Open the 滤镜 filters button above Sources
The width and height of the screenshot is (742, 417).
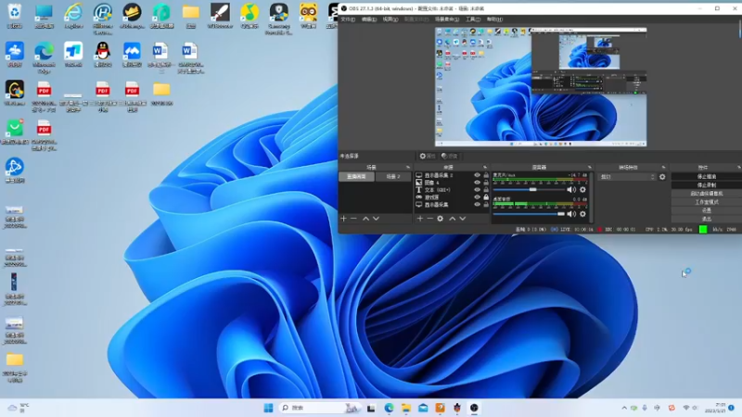[450, 156]
